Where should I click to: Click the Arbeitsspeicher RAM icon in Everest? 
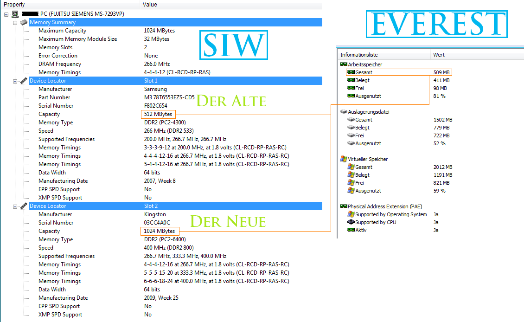344,64
